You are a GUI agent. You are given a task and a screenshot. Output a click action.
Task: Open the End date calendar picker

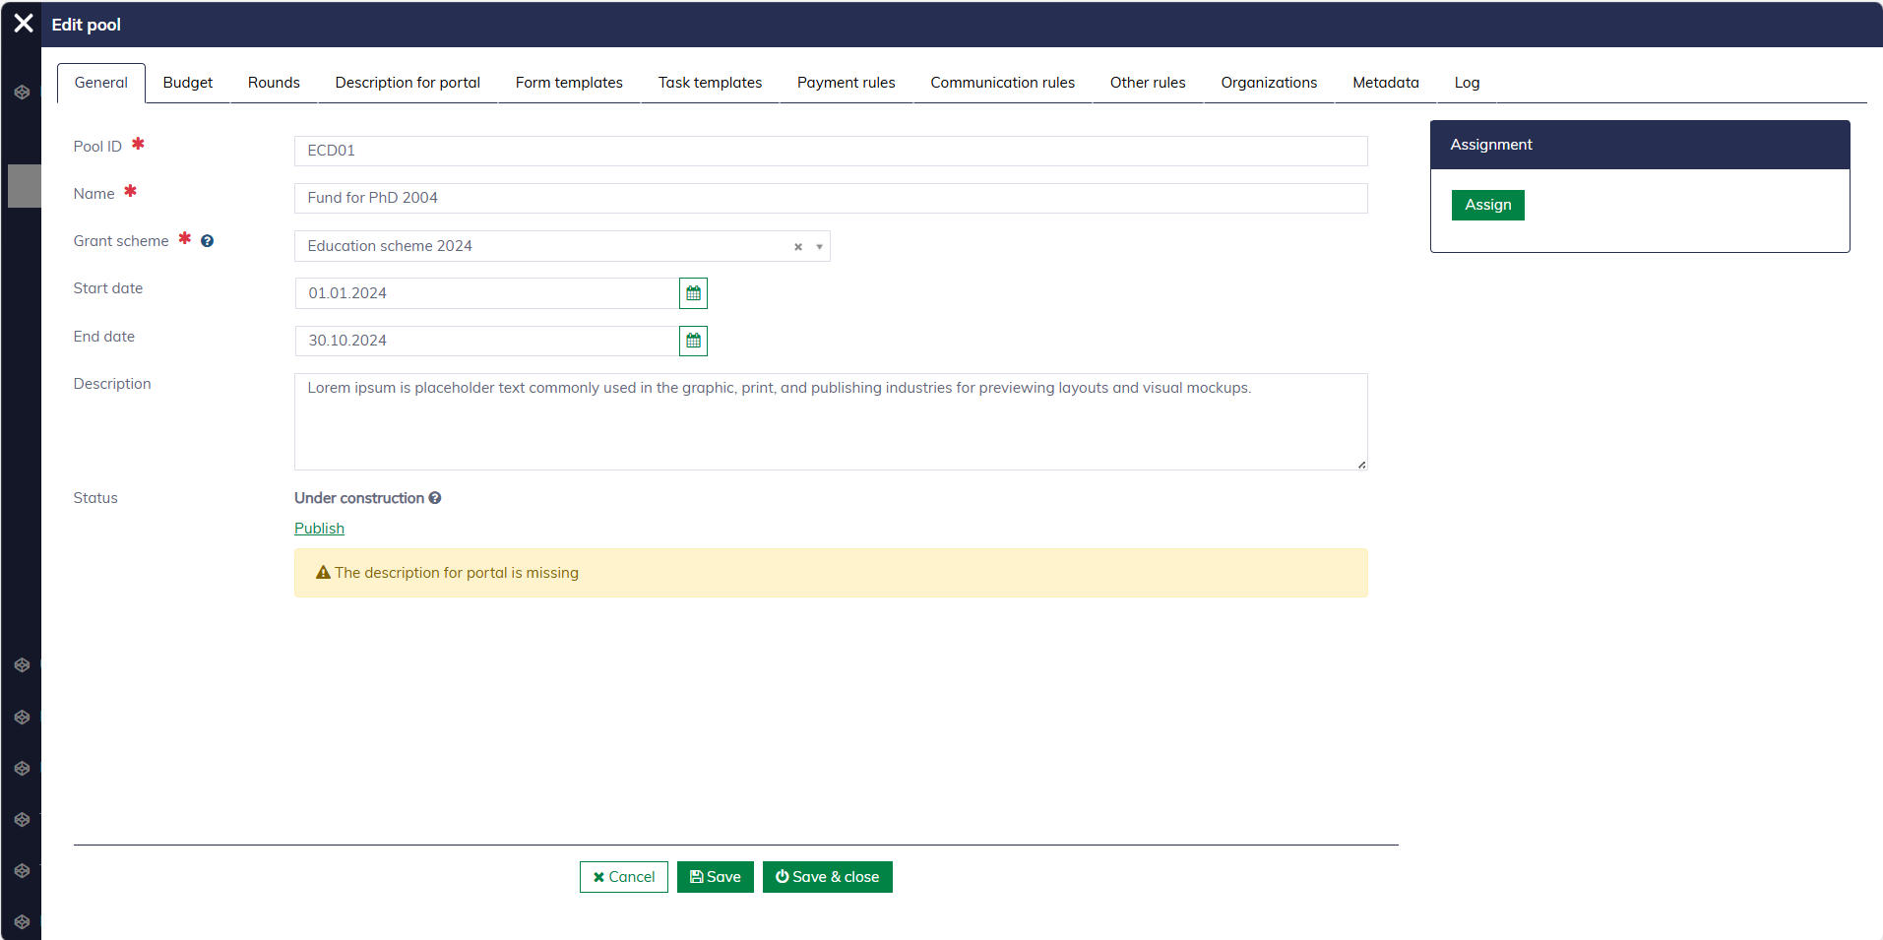point(693,341)
